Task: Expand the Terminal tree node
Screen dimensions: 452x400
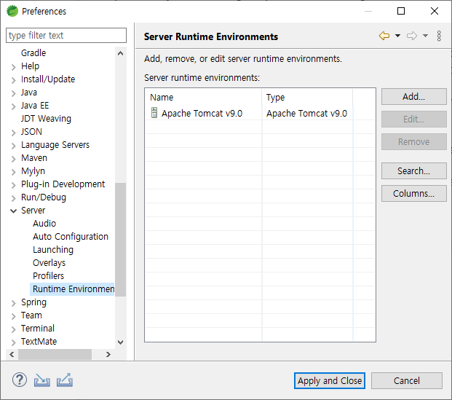Action: (13, 329)
